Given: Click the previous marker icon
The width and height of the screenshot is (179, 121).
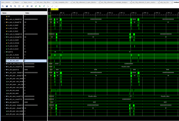Looking at the screenshot, I should coord(48,6).
